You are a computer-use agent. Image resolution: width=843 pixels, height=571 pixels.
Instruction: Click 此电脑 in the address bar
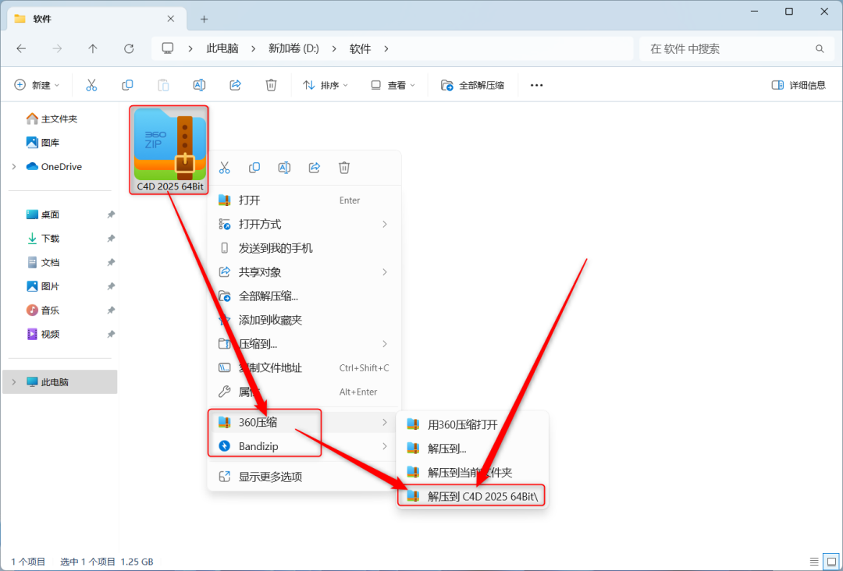[x=222, y=49]
